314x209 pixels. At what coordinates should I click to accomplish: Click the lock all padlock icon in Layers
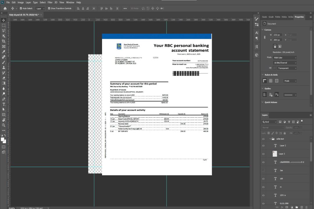(x=285, y=133)
